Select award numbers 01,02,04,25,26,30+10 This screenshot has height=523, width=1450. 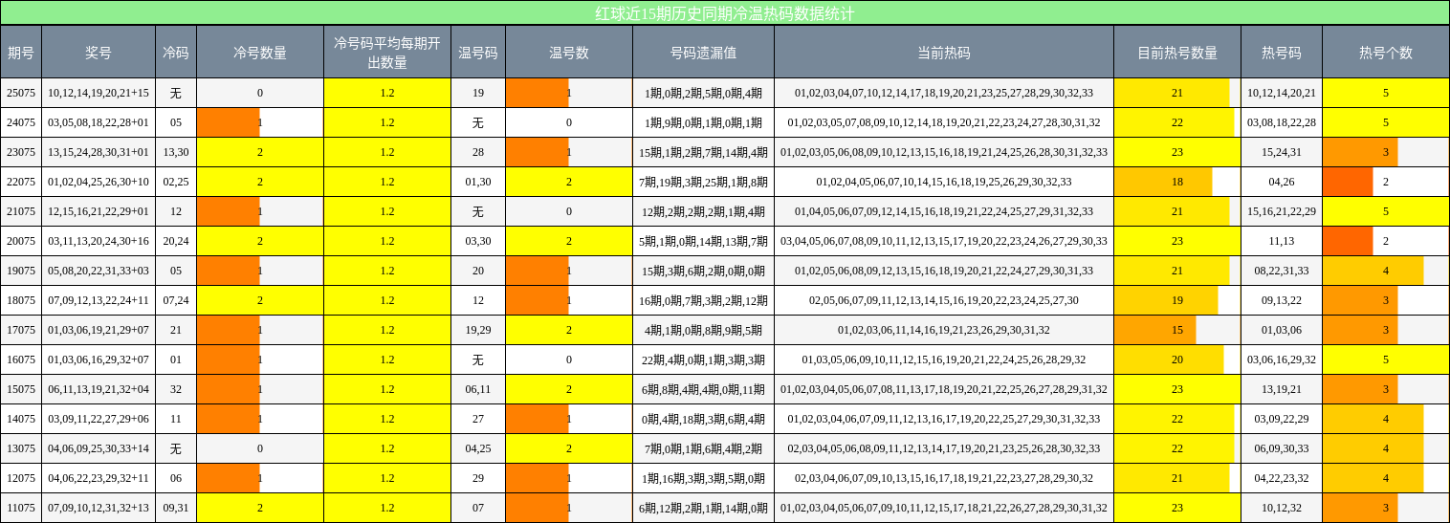99,182
